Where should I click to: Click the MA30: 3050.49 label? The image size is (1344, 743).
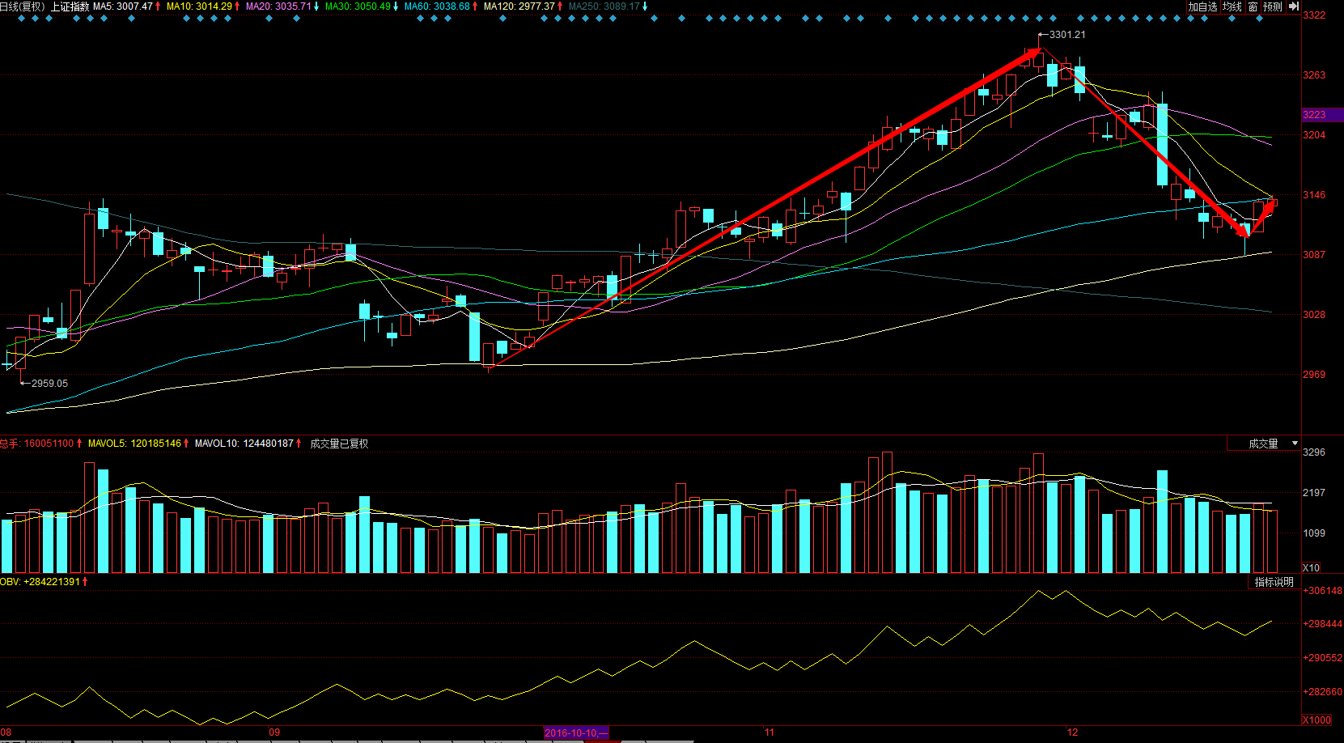pyautogui.click(x=358, y=6)
